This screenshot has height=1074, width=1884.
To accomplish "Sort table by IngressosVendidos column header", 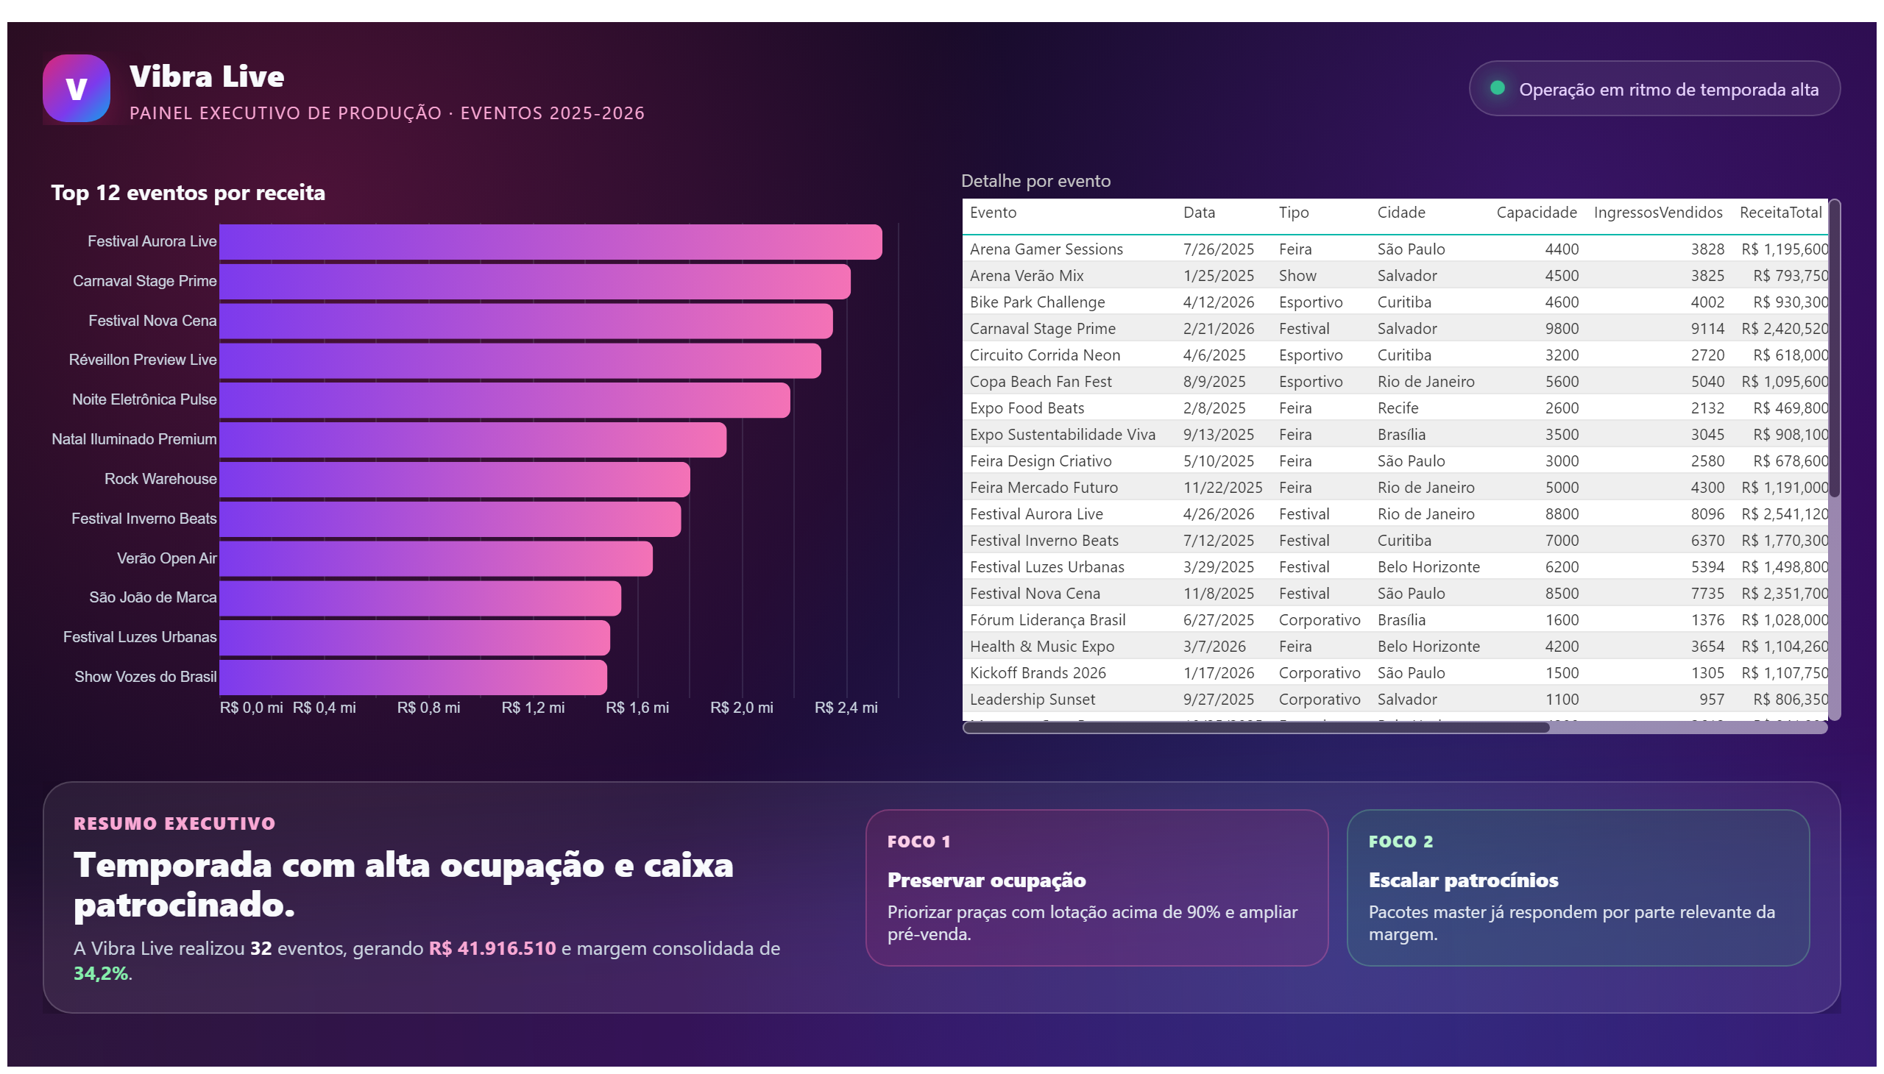I will (1657, 213).
